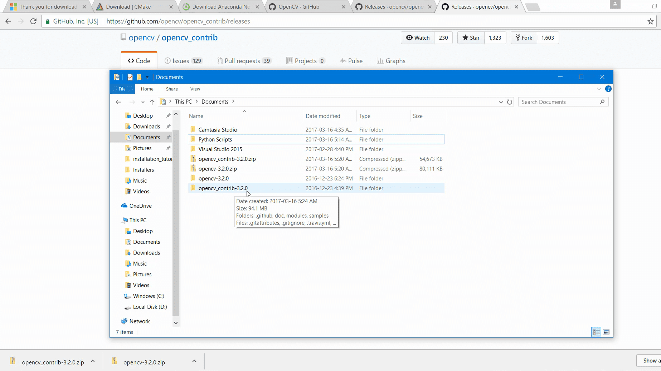Image resolution: width=661 pixels, height=371 pixels.
Task: Click Chrome back navigation arrow
Action: (x=8, y=21)
